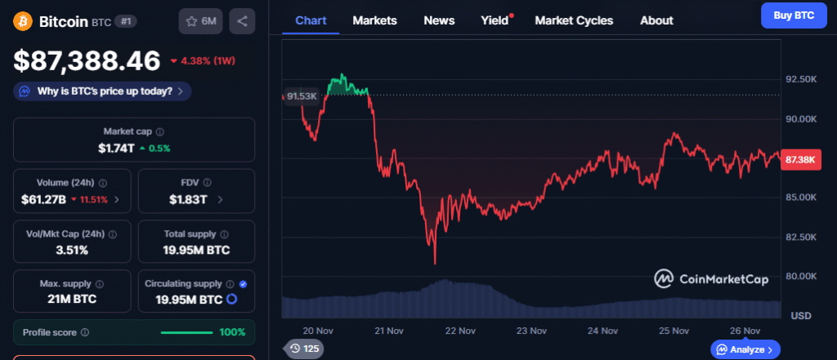
Task: Click the FDV info icon
Action: [x=208, y=183]
